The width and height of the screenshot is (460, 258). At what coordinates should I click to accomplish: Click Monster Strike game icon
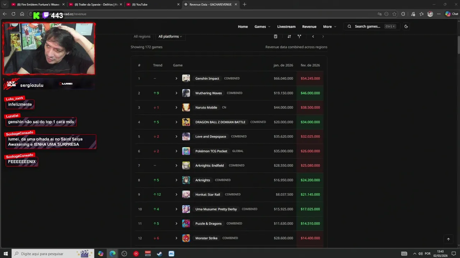pos(186,238)
